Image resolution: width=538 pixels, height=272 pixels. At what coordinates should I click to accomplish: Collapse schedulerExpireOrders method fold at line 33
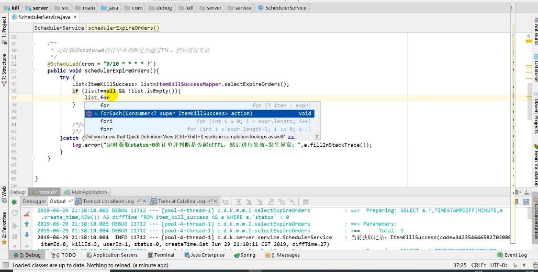(32, 70)
